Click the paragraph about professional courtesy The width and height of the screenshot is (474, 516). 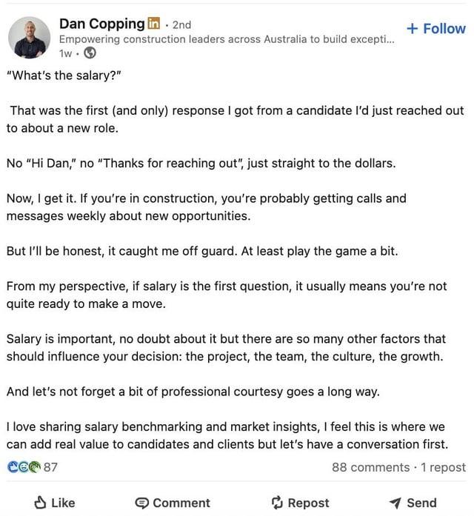(x=193, y=392)
